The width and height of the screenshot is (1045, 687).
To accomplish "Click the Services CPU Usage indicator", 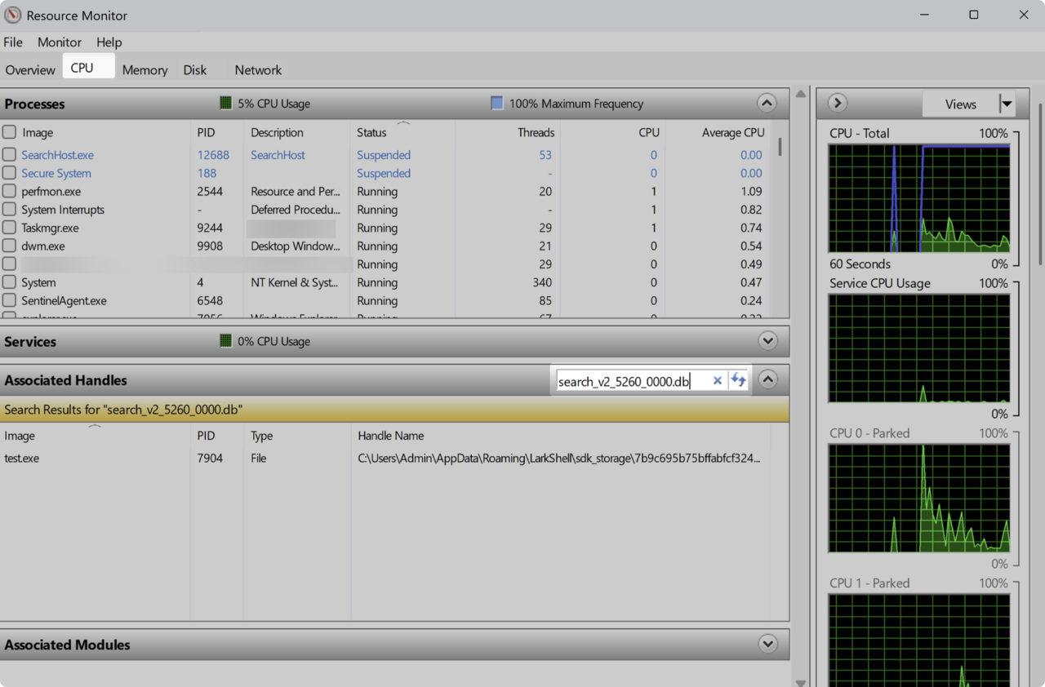I will click(225, 341).
